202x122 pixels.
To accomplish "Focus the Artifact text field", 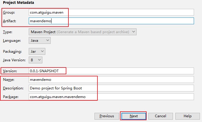I will click(111, 21).
